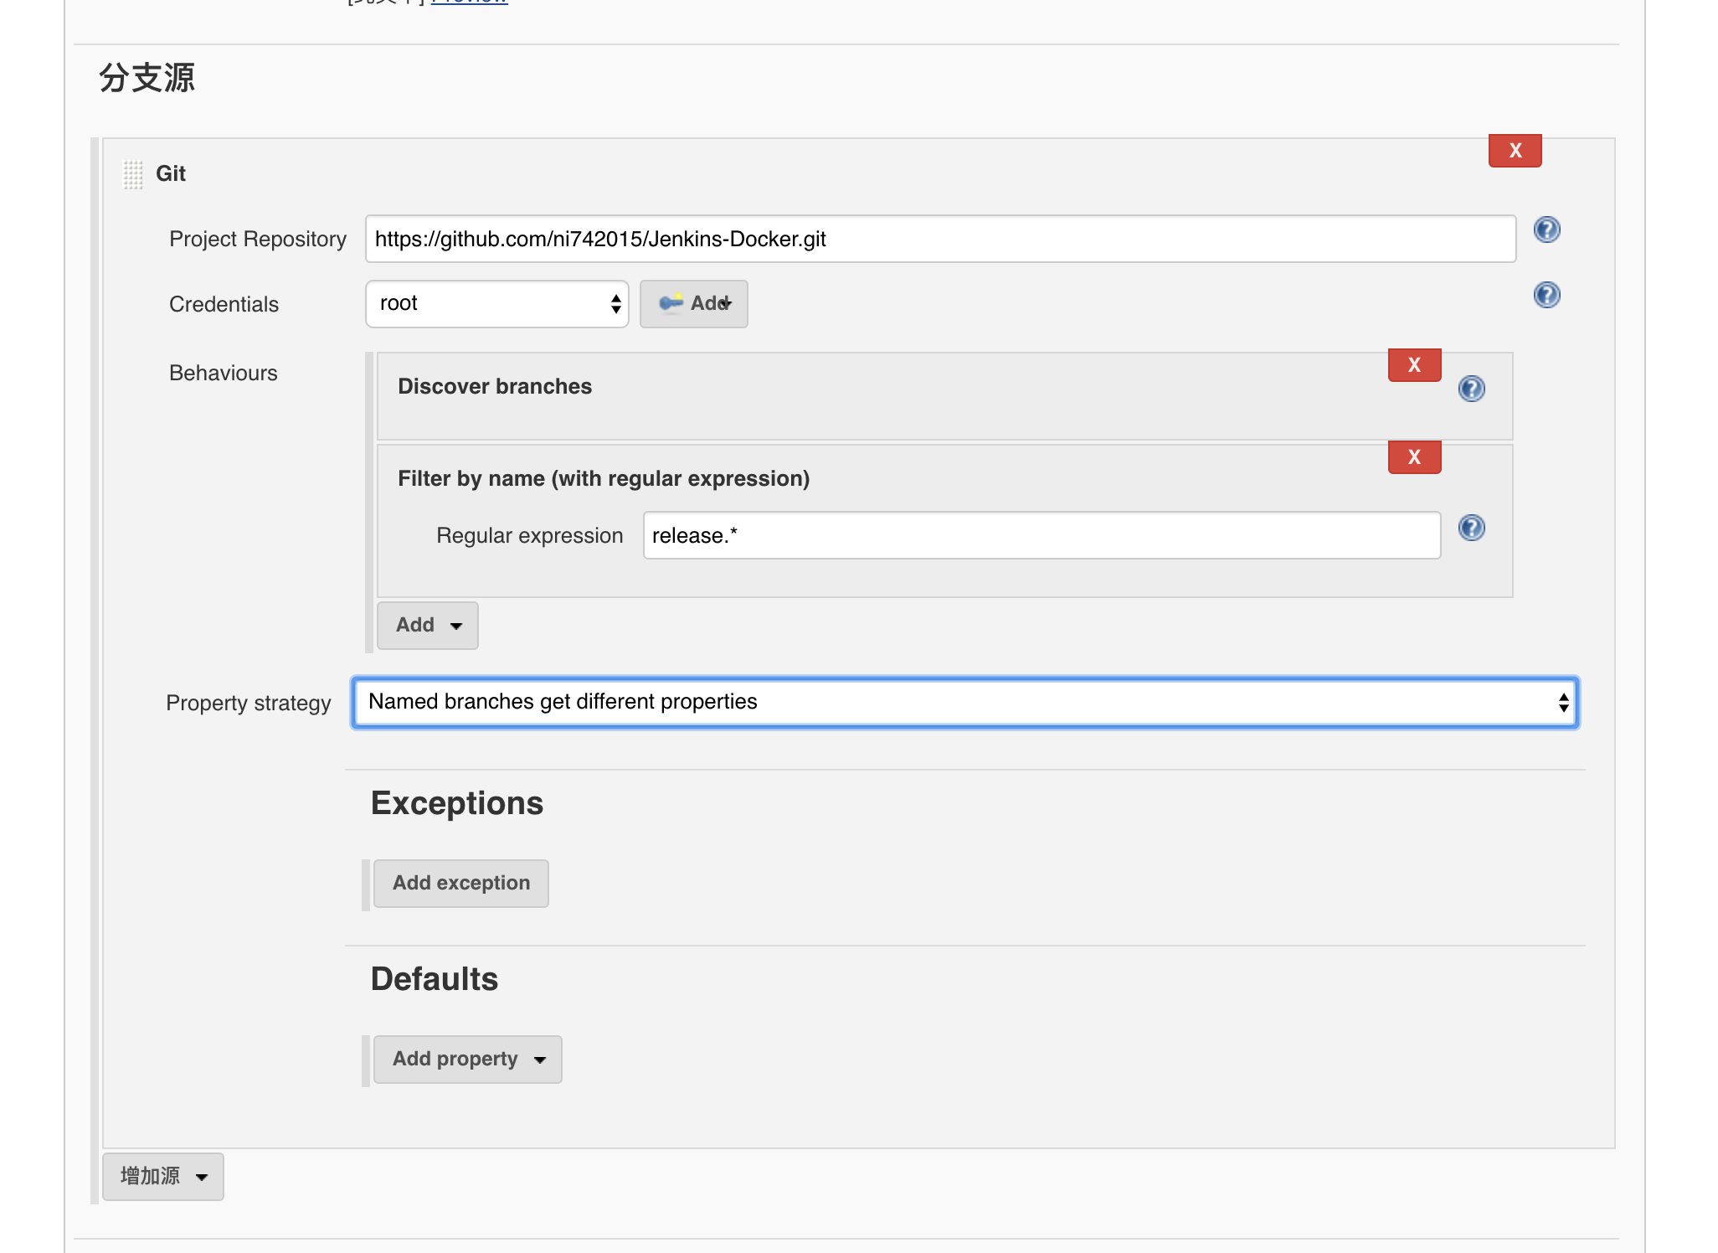This screenshot has height=1253, width=1718.
Task: Open the Regular expression help icon
Action: pyautogui.click(x=1473, y=529)
